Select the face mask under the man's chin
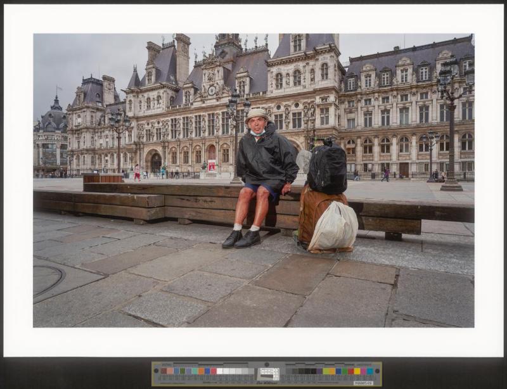Viewport: 507px width, 389px height. (257, 133)
